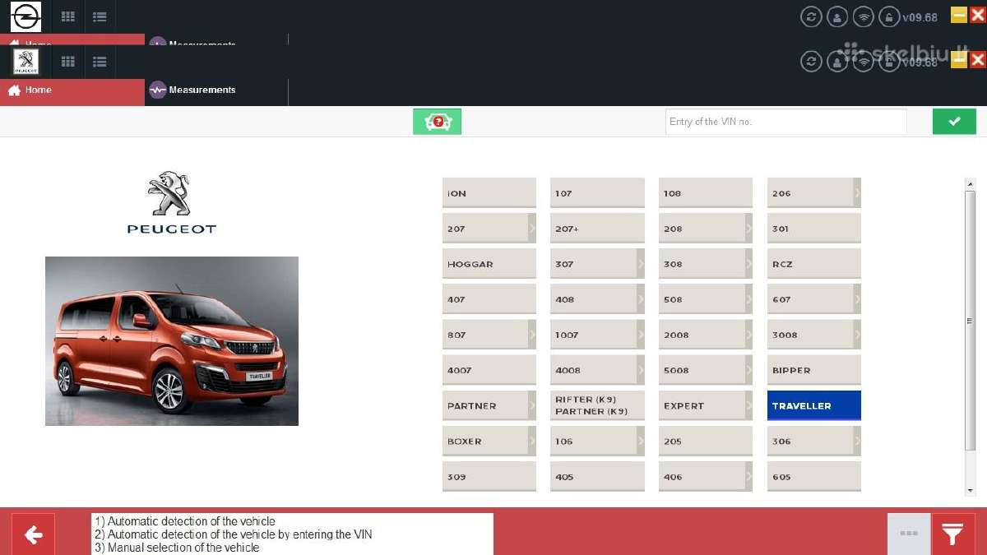Expand the 4008 model variants arrow
This screenshot has height=555, width=987.
coord(641,370)
